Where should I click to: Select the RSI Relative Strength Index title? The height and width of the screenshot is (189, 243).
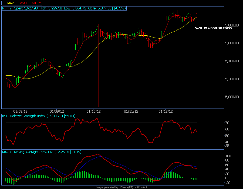39,116
